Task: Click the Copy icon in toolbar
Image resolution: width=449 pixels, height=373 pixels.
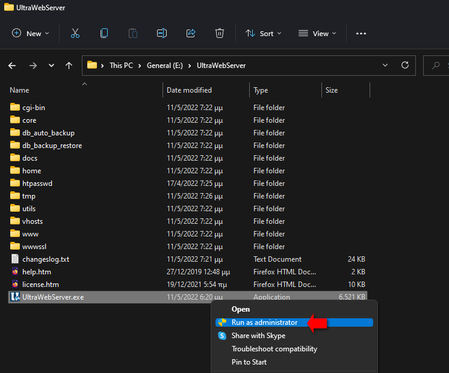Action: (104, 33)
